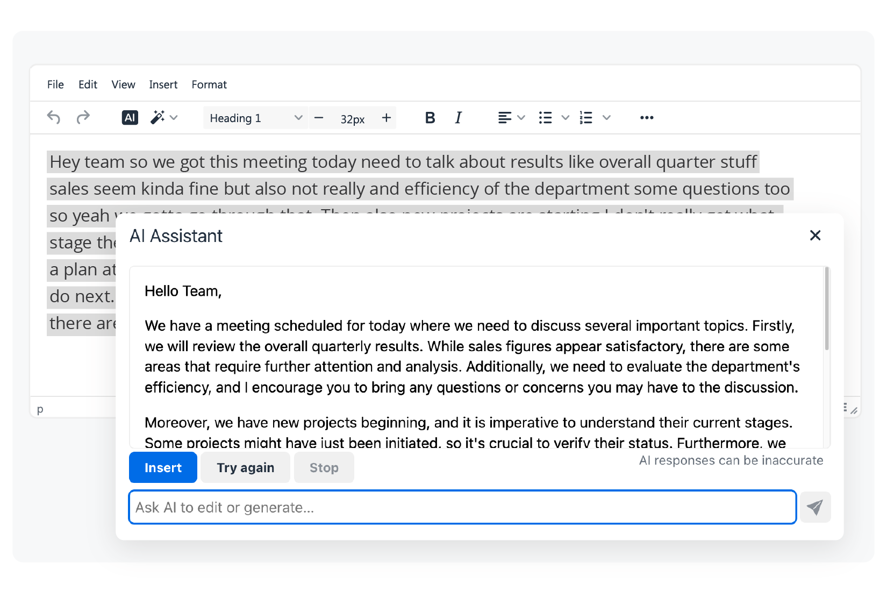Viewport: 887px width, 598px height.
Task: Click 'Hello Team,' in the AI response
Action: click(x=183, y=291)
